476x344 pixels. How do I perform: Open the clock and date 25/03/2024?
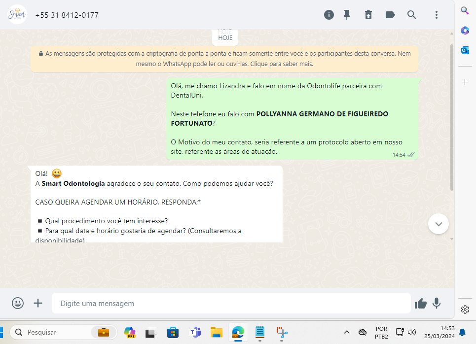(x=439, y=332)
